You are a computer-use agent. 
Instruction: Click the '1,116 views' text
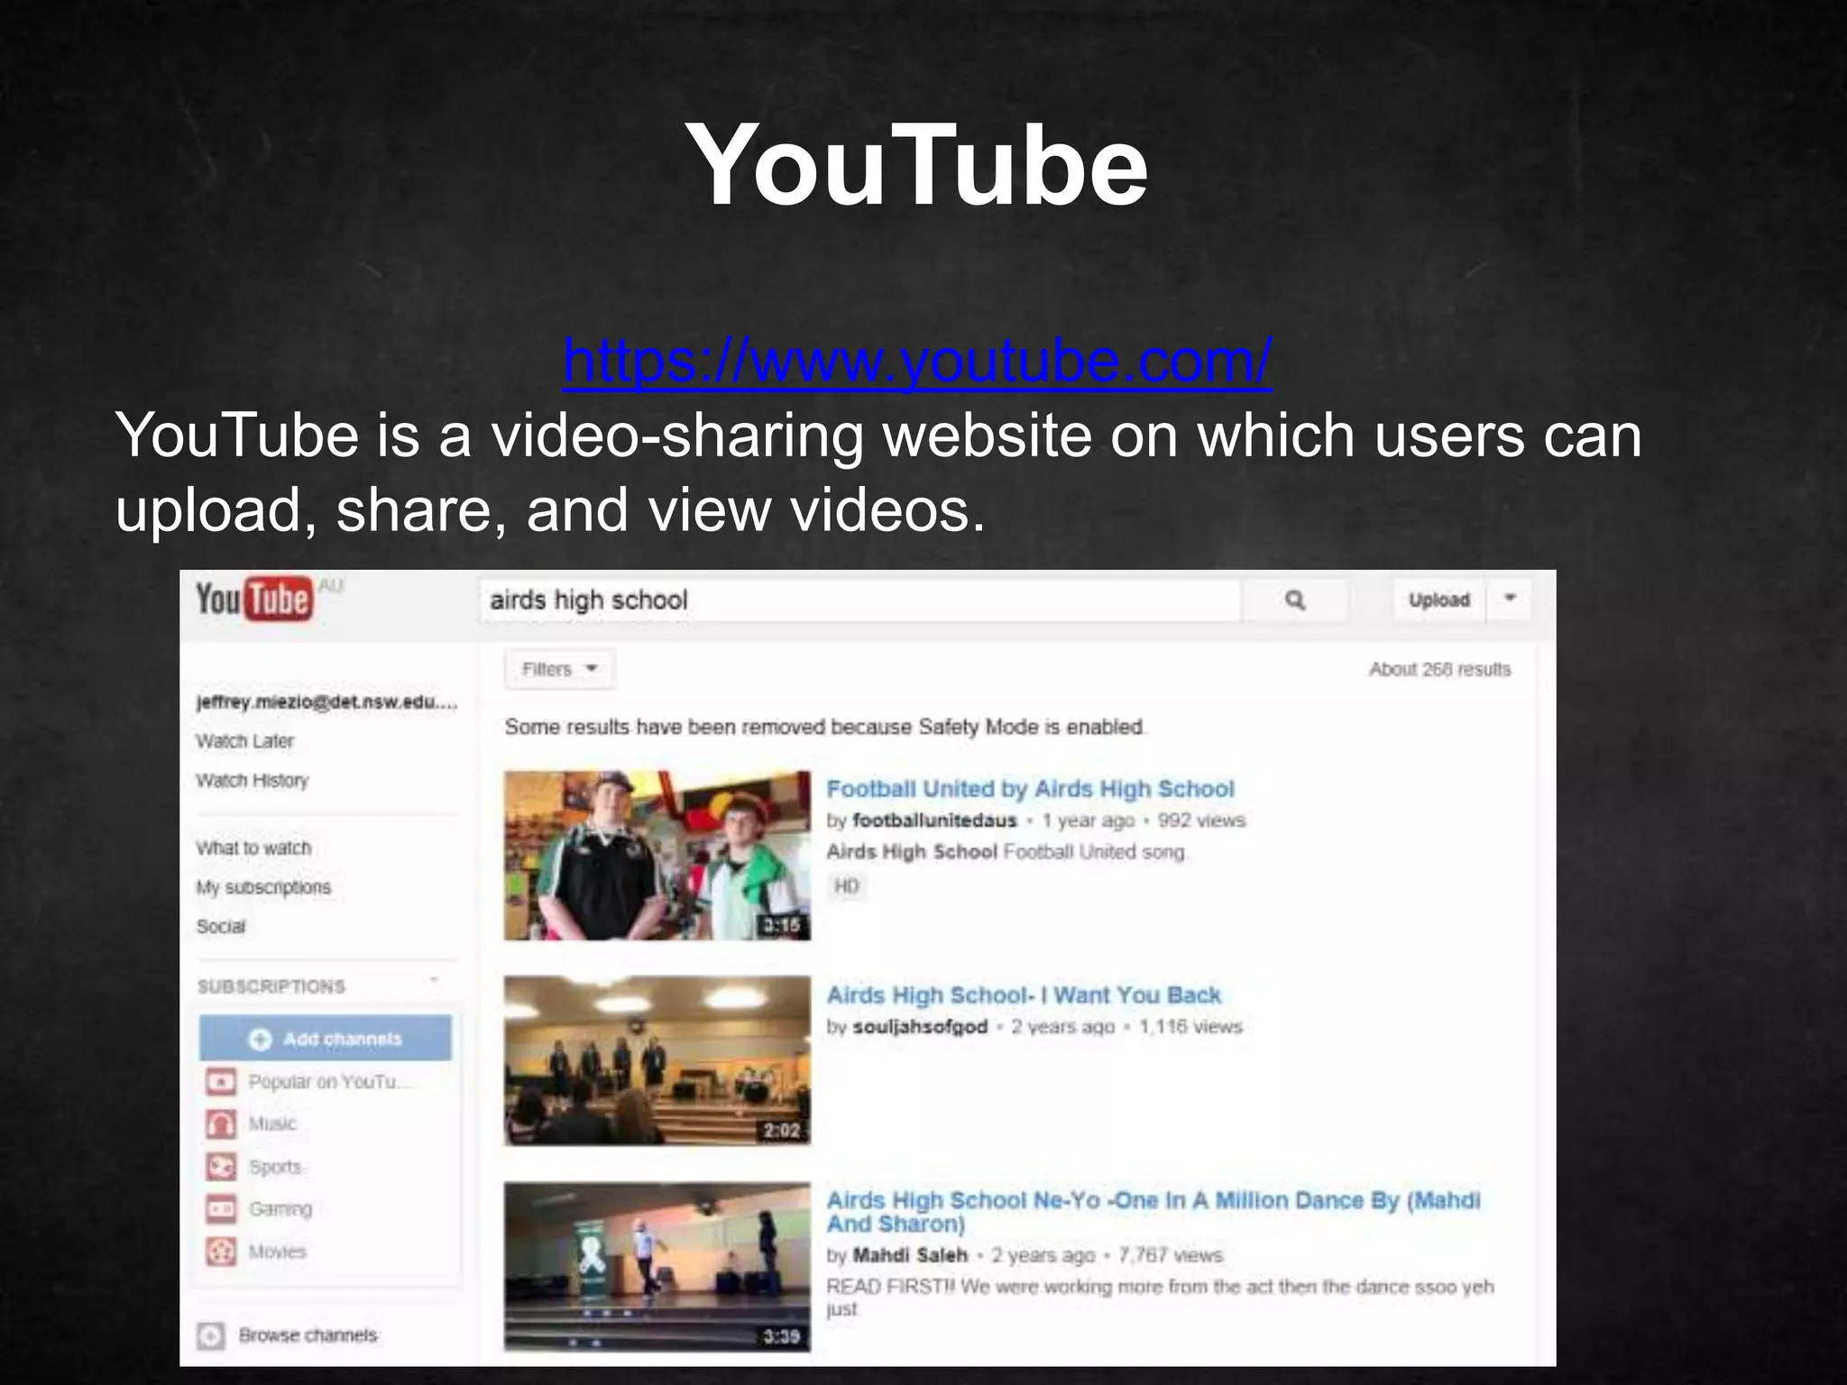1190,1027
